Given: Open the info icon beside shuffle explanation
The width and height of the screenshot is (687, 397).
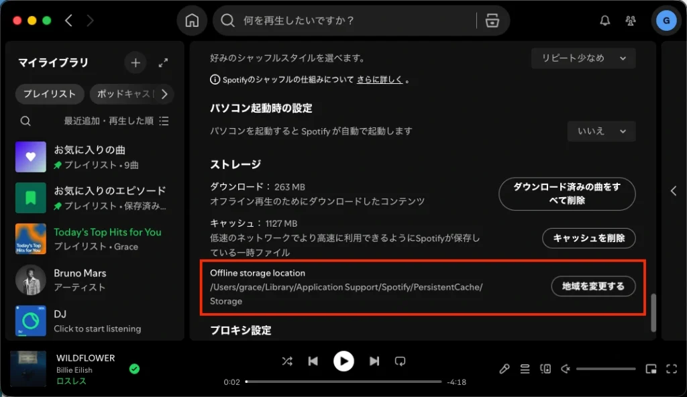Looking at the screenshot, I should pyautogui.click(x=215, y=79).
